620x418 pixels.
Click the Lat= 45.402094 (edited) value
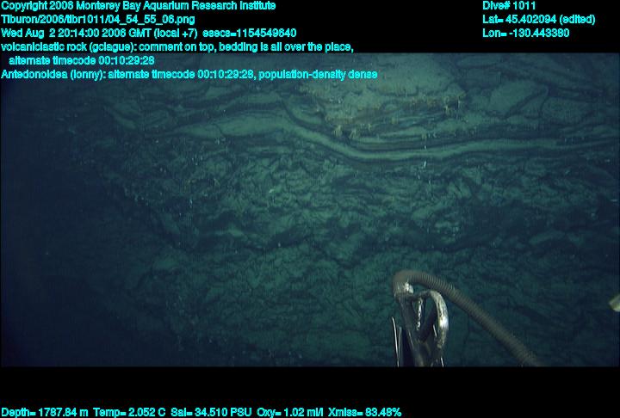(x=538, y=20)
